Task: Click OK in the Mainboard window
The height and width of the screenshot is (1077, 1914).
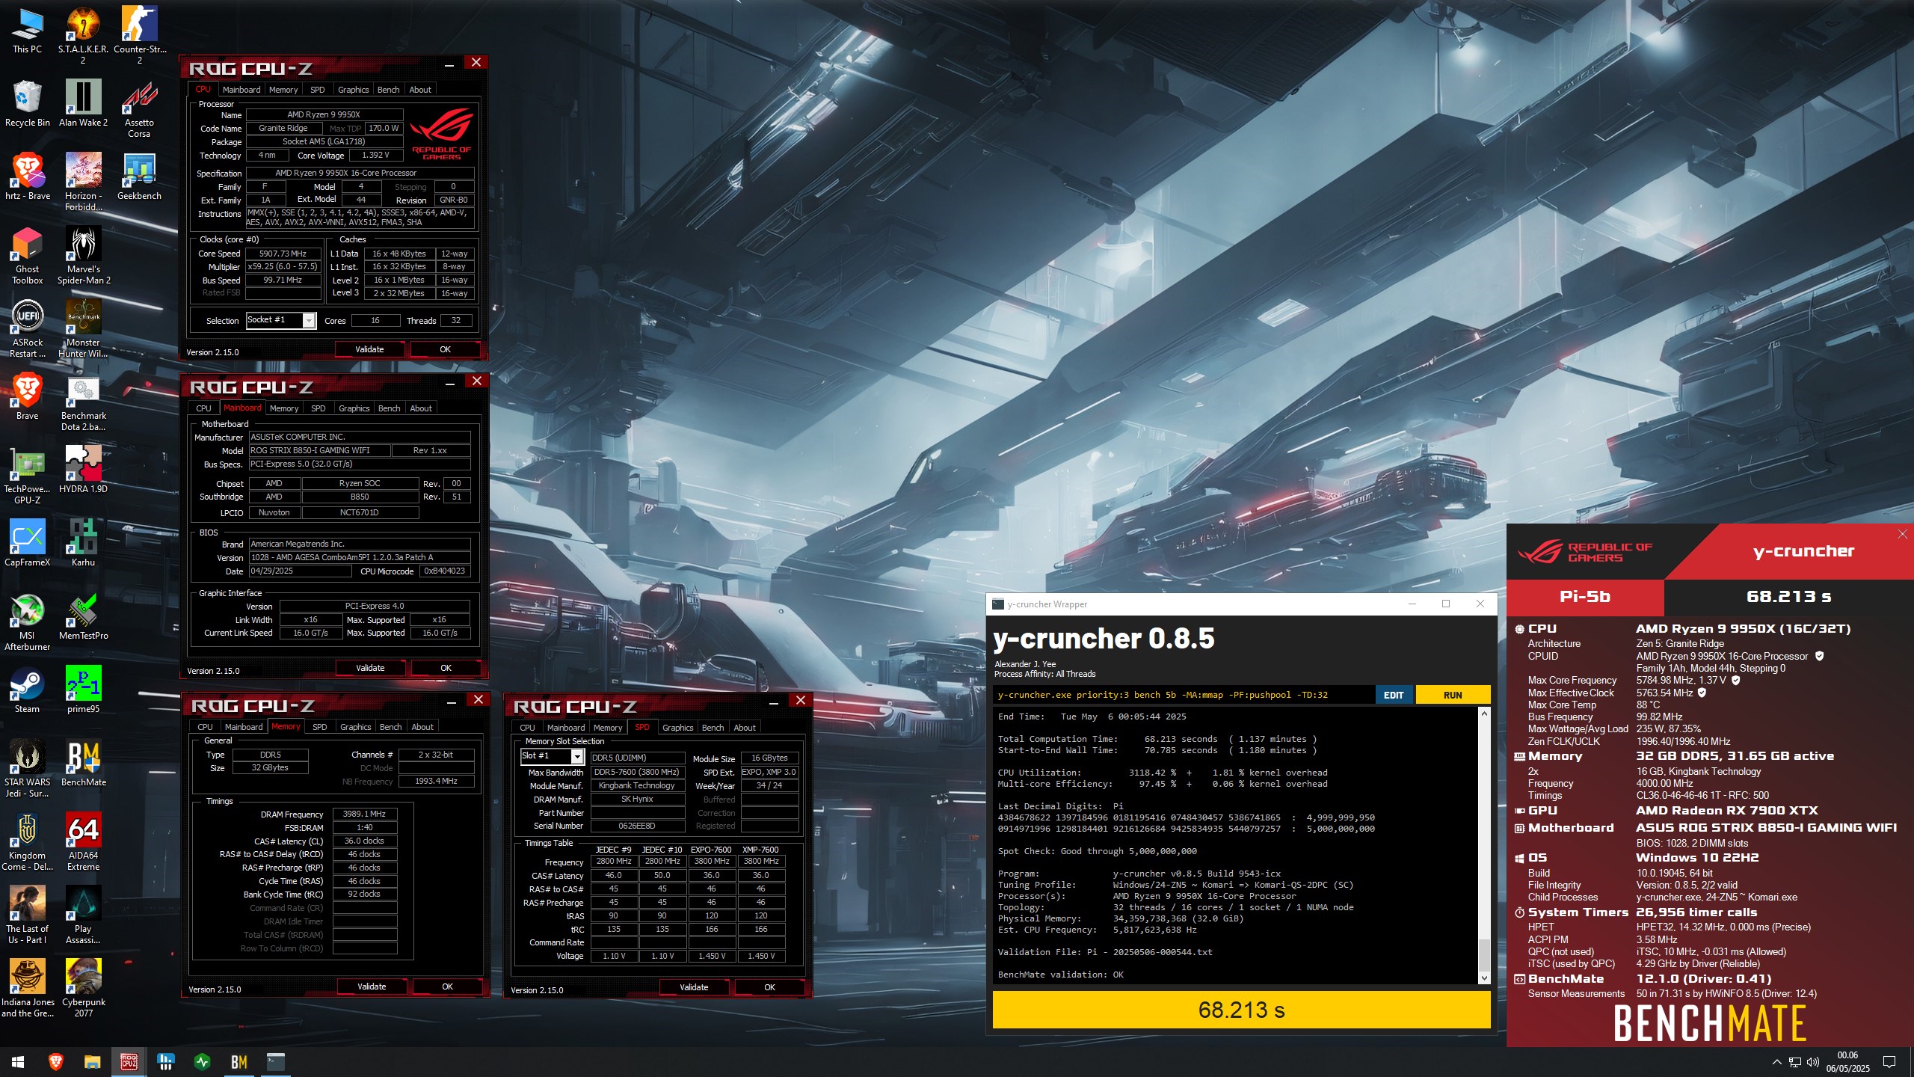Action: (x=446, y=668)
